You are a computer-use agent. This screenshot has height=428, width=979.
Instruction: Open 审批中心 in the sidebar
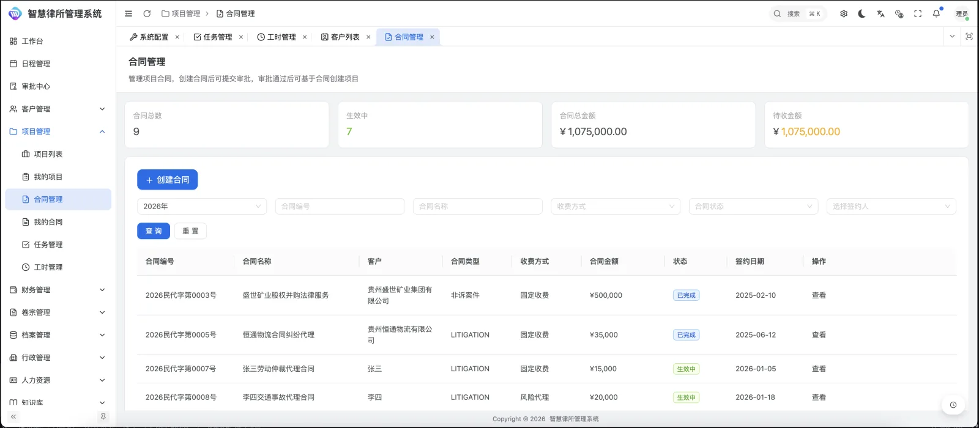click(58, 86)
